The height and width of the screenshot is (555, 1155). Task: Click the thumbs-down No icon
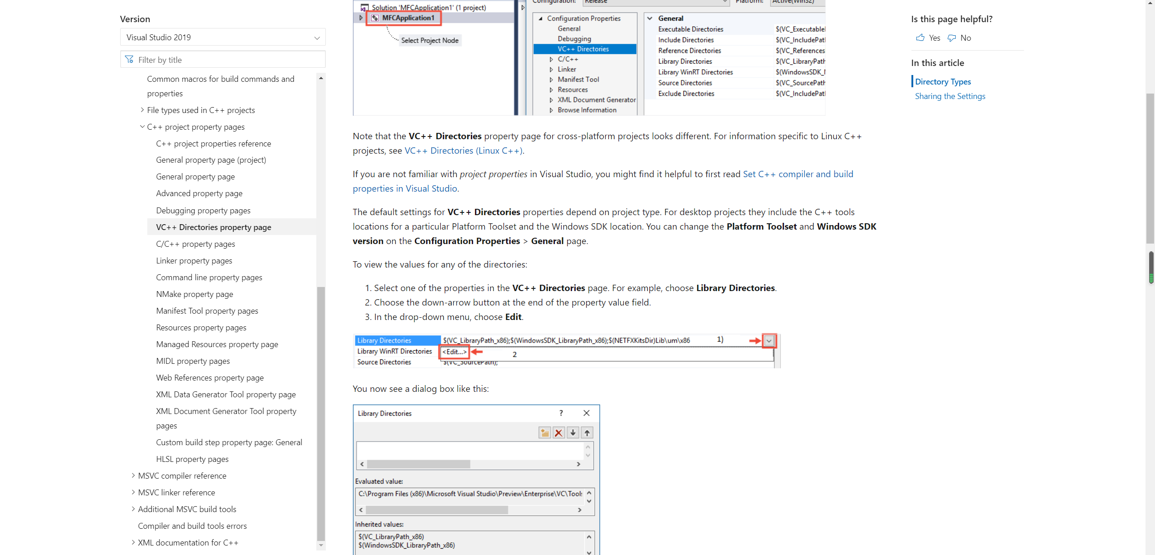pos(952,38)
